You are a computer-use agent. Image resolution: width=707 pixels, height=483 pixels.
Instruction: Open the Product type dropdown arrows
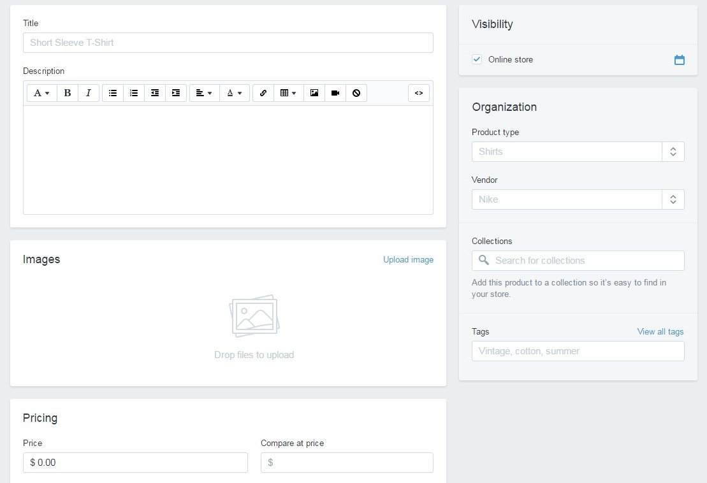click(673, 152)
